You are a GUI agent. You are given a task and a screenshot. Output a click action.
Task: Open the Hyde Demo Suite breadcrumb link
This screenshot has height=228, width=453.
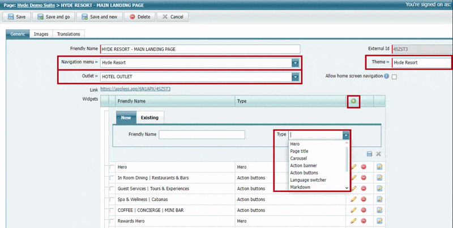(x=36, y=5)
